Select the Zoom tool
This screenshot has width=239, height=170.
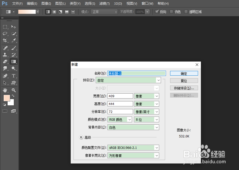pyautogui.click(x=14, y=90)
